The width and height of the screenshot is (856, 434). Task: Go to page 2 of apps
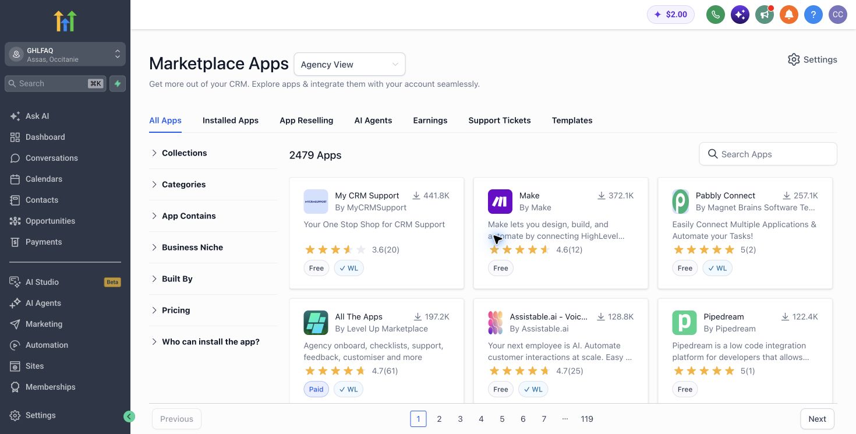[x=439, y=419]
